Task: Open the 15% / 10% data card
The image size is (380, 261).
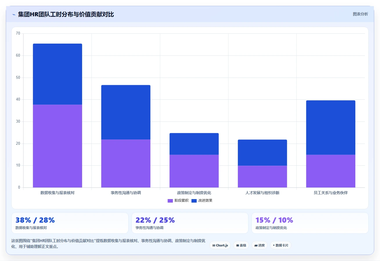Action: point(310,223)
